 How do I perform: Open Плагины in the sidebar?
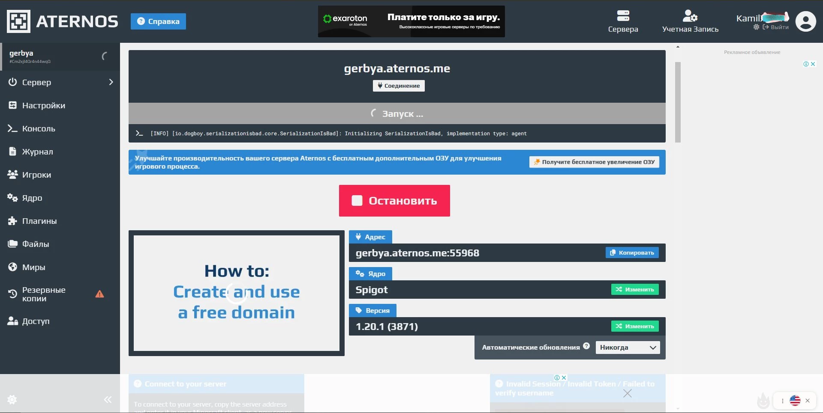[60, 221]
